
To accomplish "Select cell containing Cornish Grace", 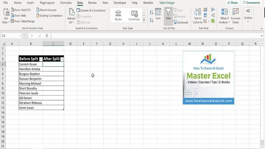I will click(x=31, y=64).
